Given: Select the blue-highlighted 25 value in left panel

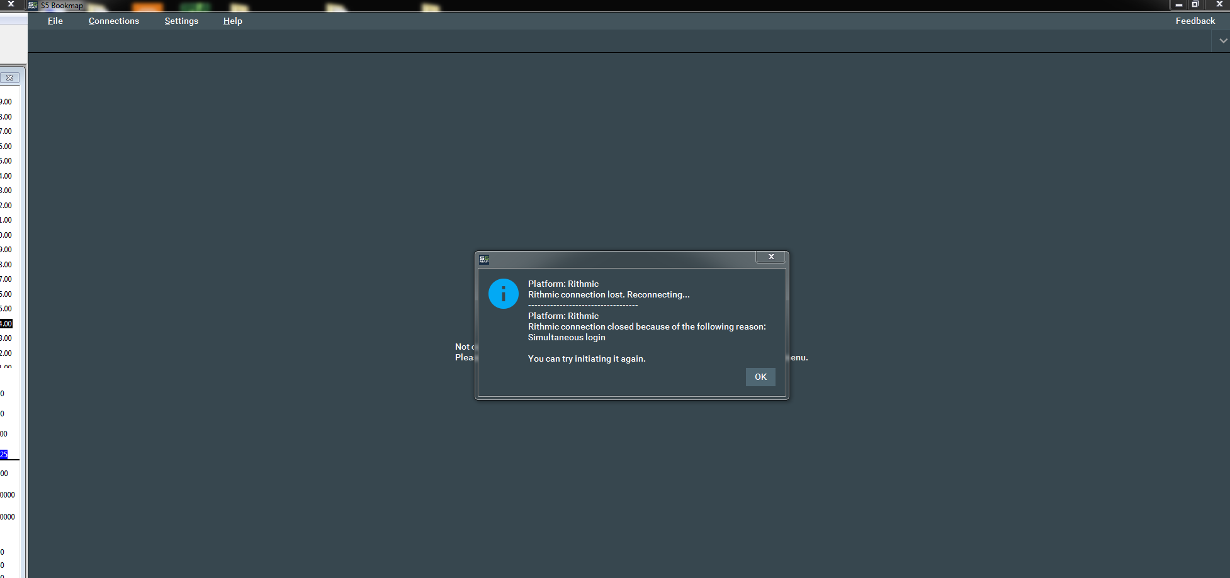Looking at the screenshot, I should click(4, 454).
